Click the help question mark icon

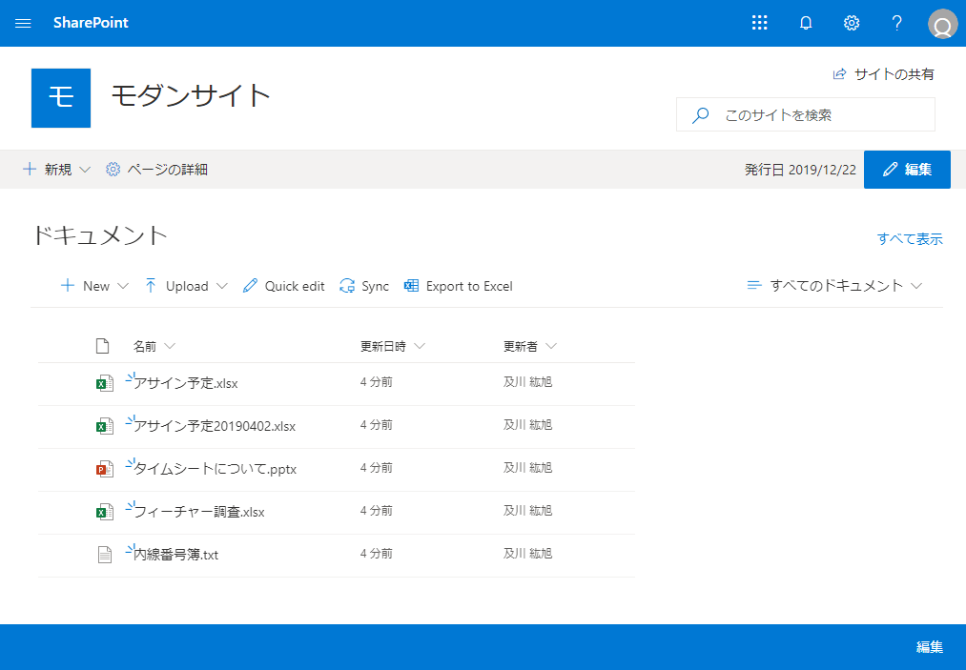(x=896, y=23)
